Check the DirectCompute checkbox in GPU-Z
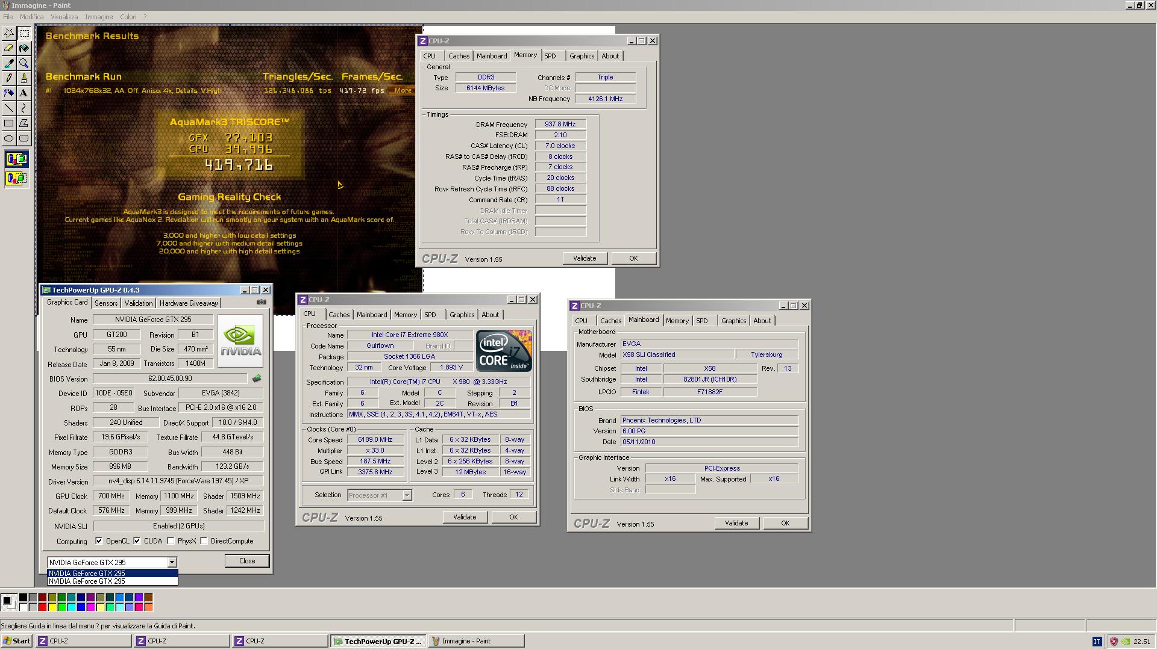 point(204,541)
